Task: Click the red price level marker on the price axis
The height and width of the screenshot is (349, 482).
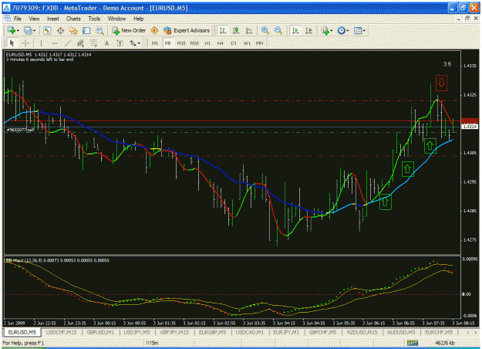Action: tap(470, 120)
